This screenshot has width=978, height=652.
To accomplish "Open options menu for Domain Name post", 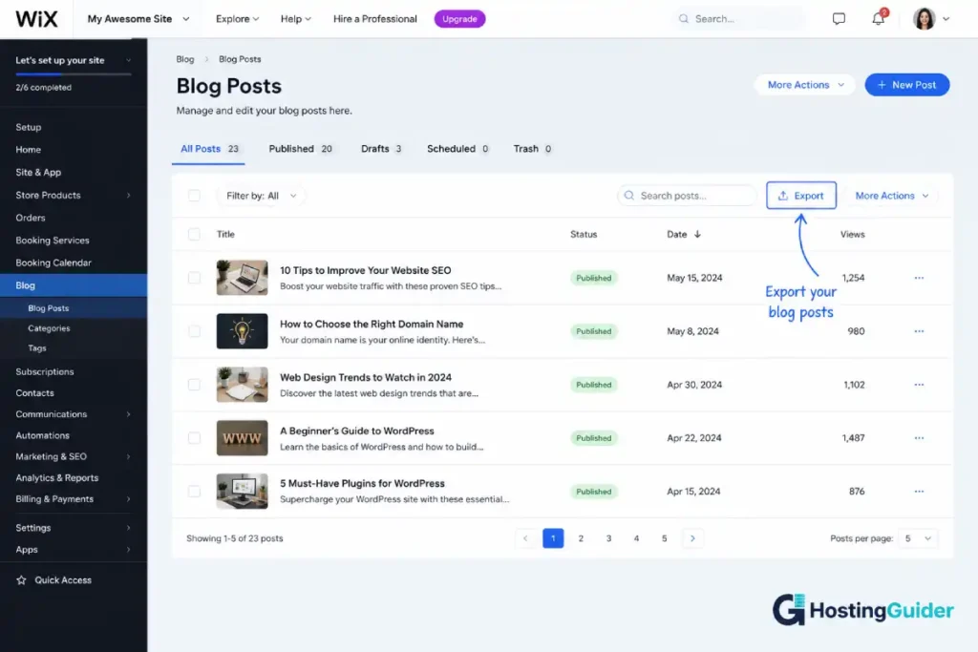I will coord(919,331).
